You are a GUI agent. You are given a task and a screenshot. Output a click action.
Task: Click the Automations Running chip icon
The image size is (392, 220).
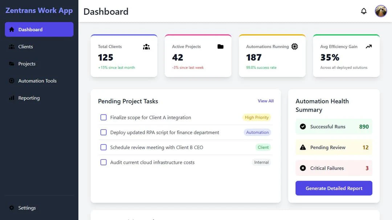(x=294, y=47)
